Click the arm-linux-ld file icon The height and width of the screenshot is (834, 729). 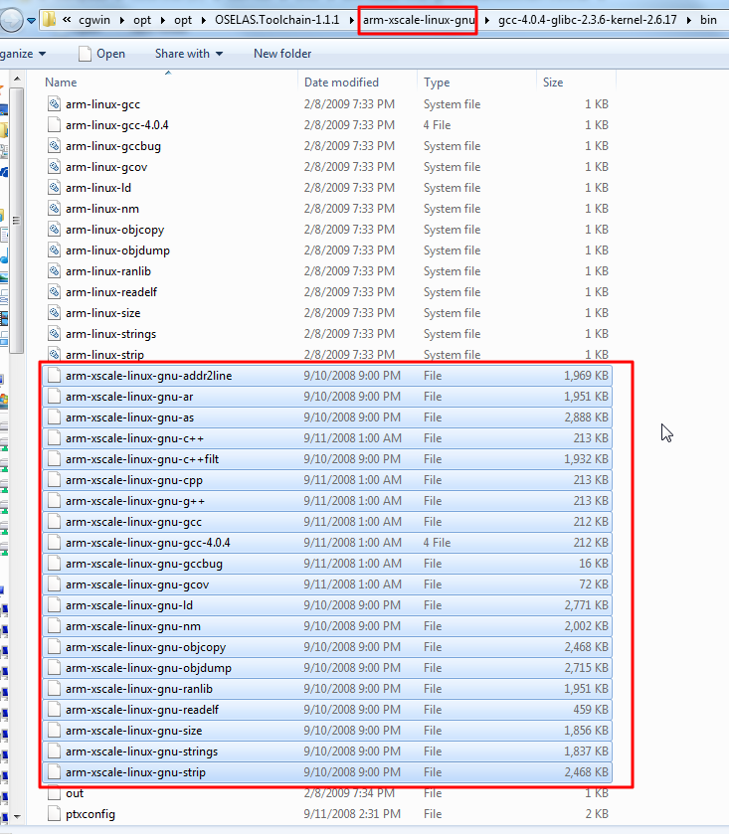pos(54,188)
